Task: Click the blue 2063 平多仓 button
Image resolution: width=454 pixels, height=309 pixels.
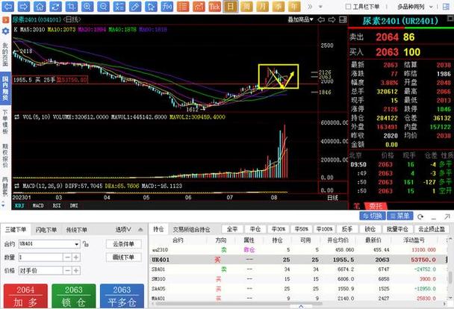Action: pyautogui.click(x=122, y=296)
